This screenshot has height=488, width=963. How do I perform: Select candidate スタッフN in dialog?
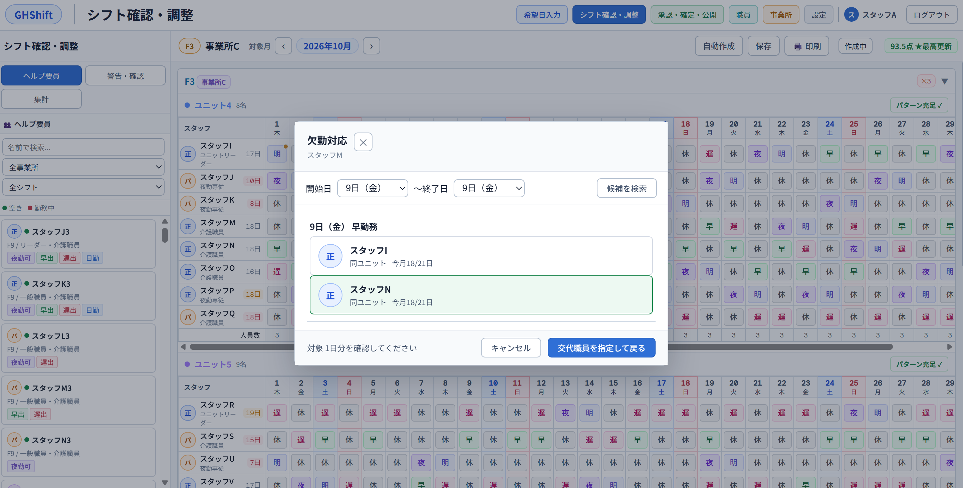point(481,295)
